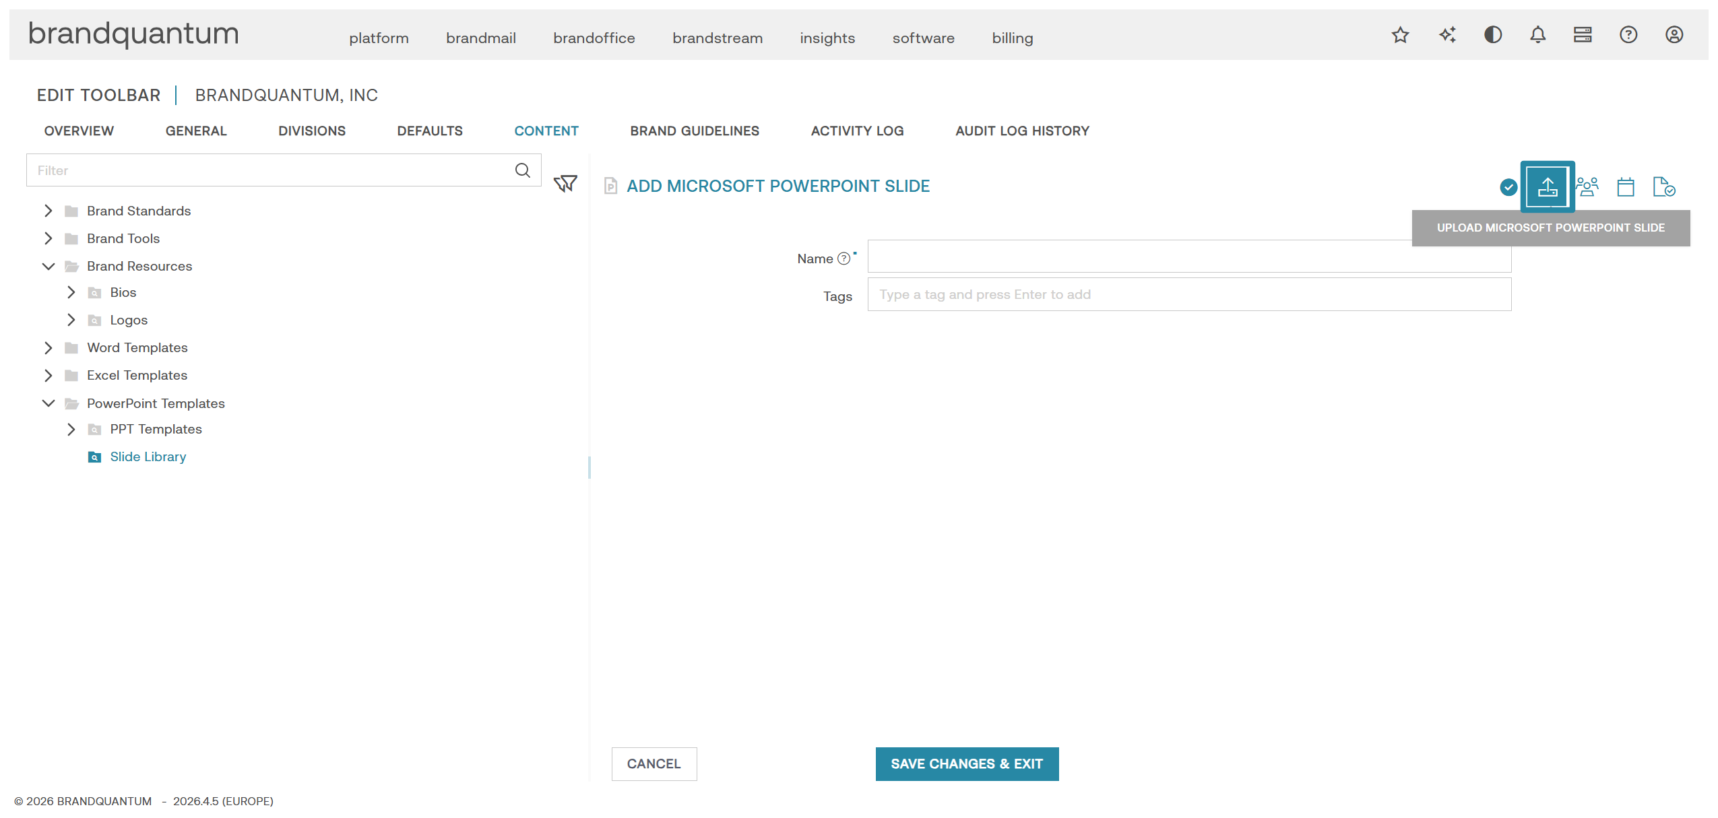
Task: Clear filters using funnel icon
Action: click(x=565, y=183)
